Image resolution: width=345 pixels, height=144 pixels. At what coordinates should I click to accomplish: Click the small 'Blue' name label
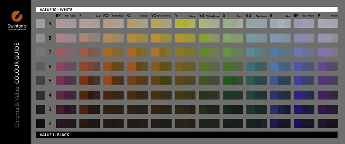pos(288,16)
